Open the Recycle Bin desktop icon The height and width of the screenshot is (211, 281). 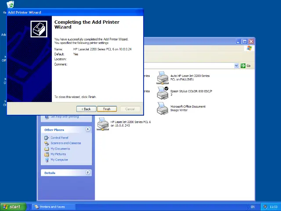point(11,5)
